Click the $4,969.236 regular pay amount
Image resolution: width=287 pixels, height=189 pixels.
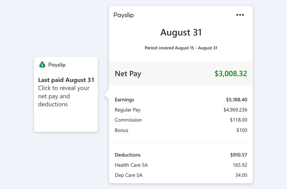[x=235, y=110]
